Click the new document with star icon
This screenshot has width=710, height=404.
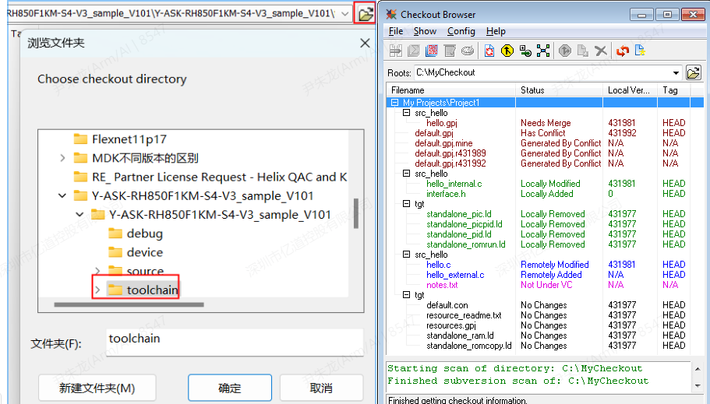[641, 51]
